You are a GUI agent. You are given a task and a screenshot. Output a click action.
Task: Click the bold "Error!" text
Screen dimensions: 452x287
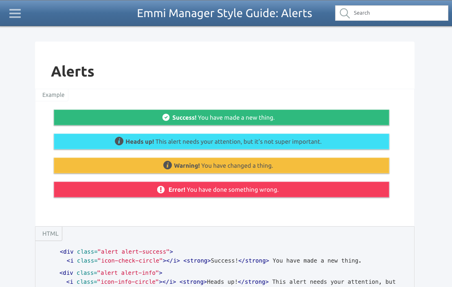[177, 190]
